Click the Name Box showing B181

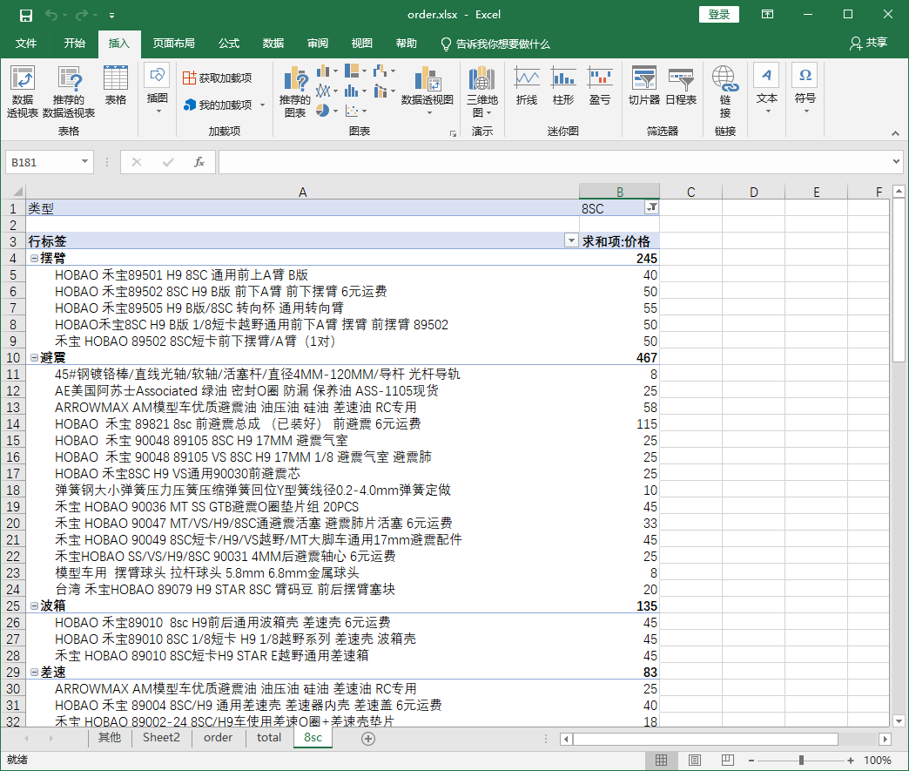click(44, 162)
